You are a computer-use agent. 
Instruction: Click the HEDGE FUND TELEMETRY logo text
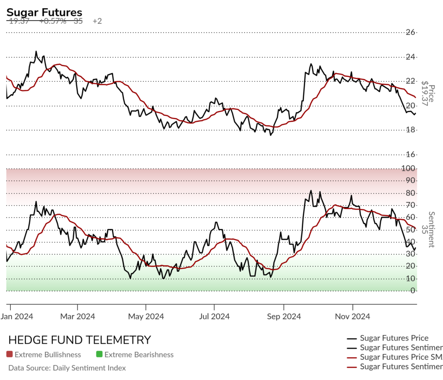(x=80, y=340)
